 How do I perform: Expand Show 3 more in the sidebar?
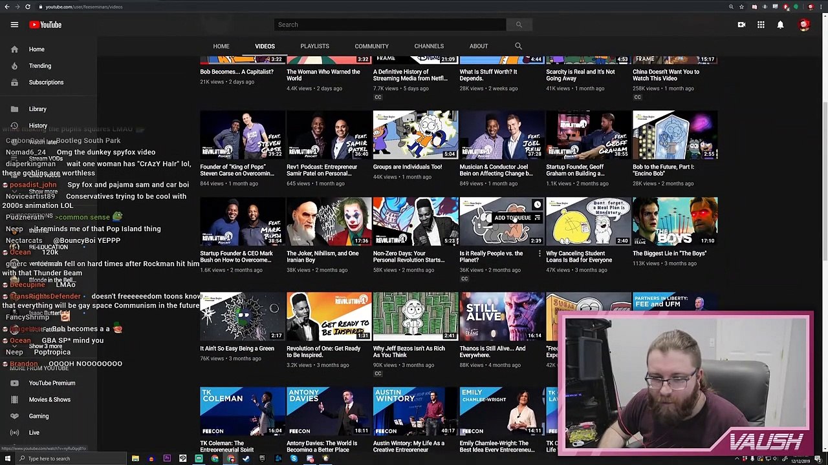[x=45, y=347]
